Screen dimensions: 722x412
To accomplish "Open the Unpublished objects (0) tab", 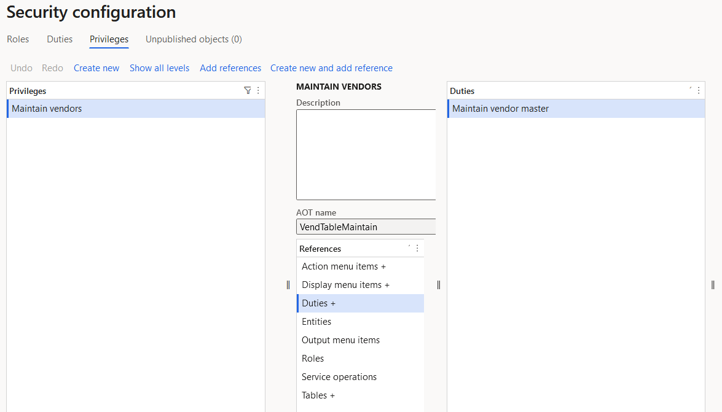I will point(194,39).
